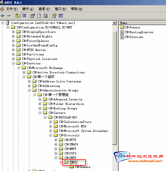Viewport: 166px width, 171px height.
Task: Click the server icon beside Configuration root
Action: click(8, 23)
